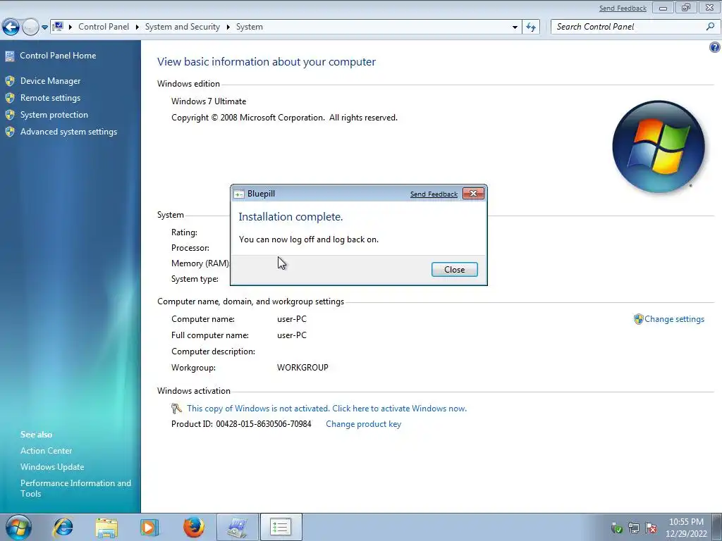Switch to Control Panel taskbar button
The width and height of the screenshot is (722, 541).
tap(237, 527)
